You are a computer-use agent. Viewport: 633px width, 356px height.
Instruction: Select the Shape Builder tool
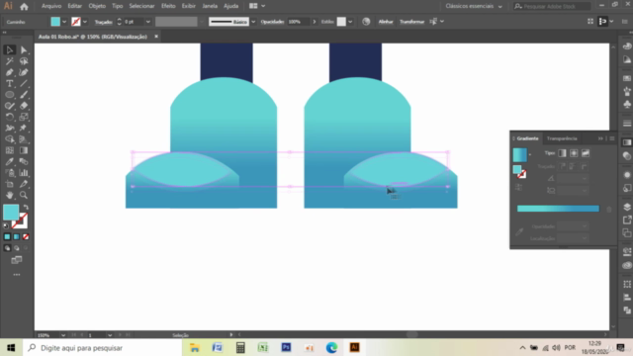[x=10, y=139]
